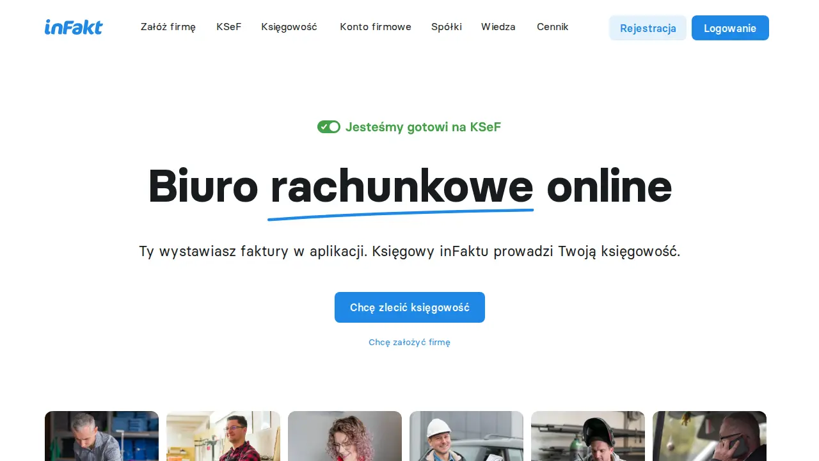
Task: Open the Jesteśmy gotowi na KSeF banner
Action: 409,127
